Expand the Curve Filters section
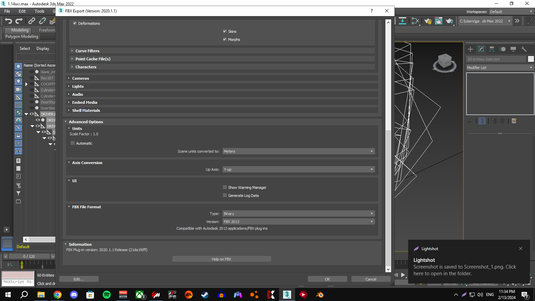The image size is (535, 301). pos(222,51)
